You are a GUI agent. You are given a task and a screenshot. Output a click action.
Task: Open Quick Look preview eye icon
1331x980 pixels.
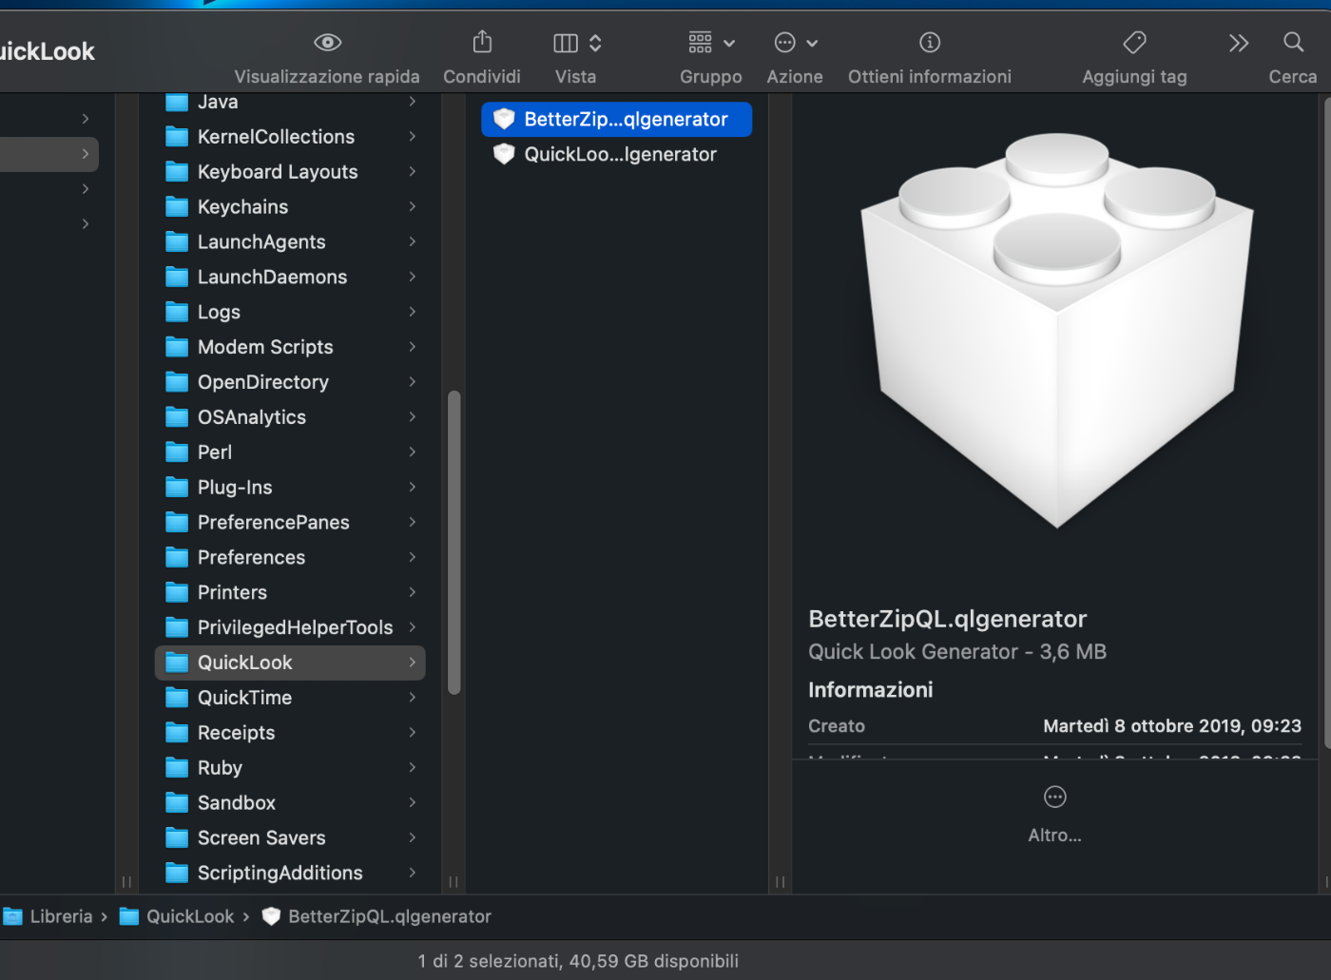pos(327,43)
